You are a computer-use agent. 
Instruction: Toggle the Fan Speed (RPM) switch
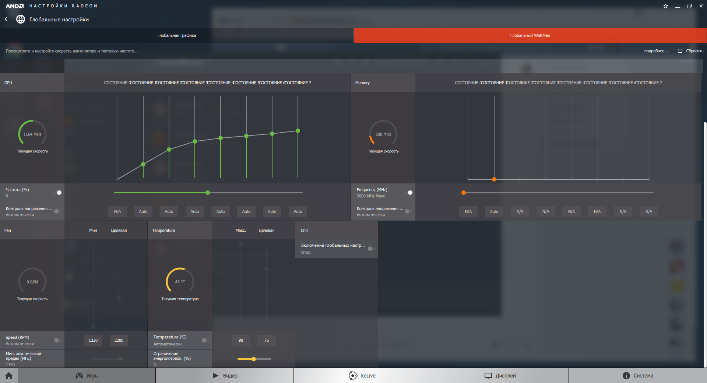tap(57, 340)
